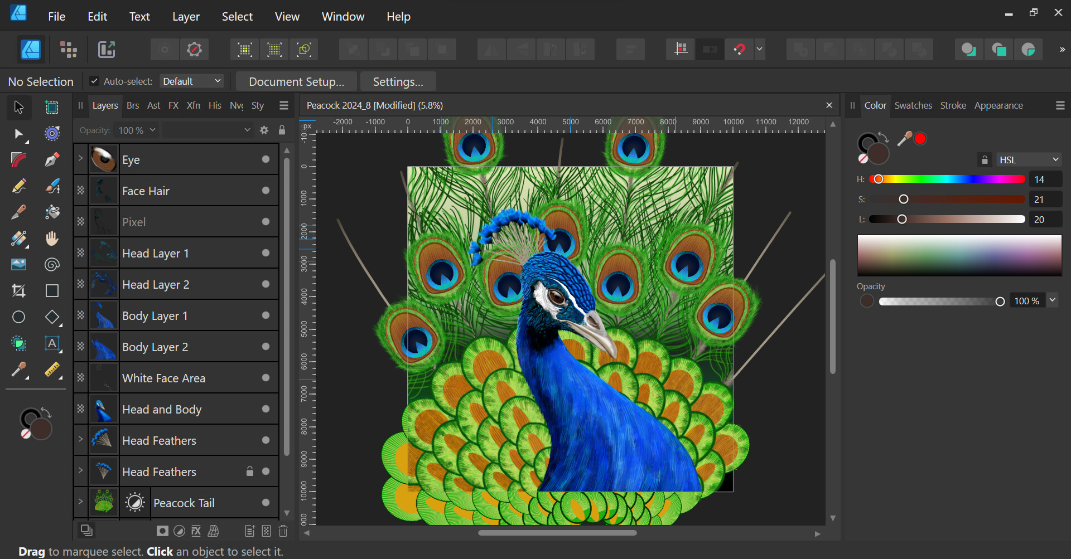Hide the Face Hair layer
The height and width of the screenshot is (559, 1071).
click(x=266, y=191)
